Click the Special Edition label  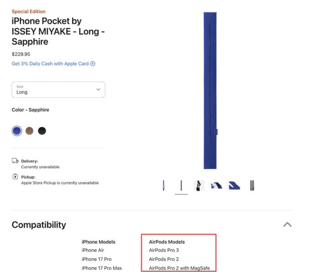click(28, 12)
